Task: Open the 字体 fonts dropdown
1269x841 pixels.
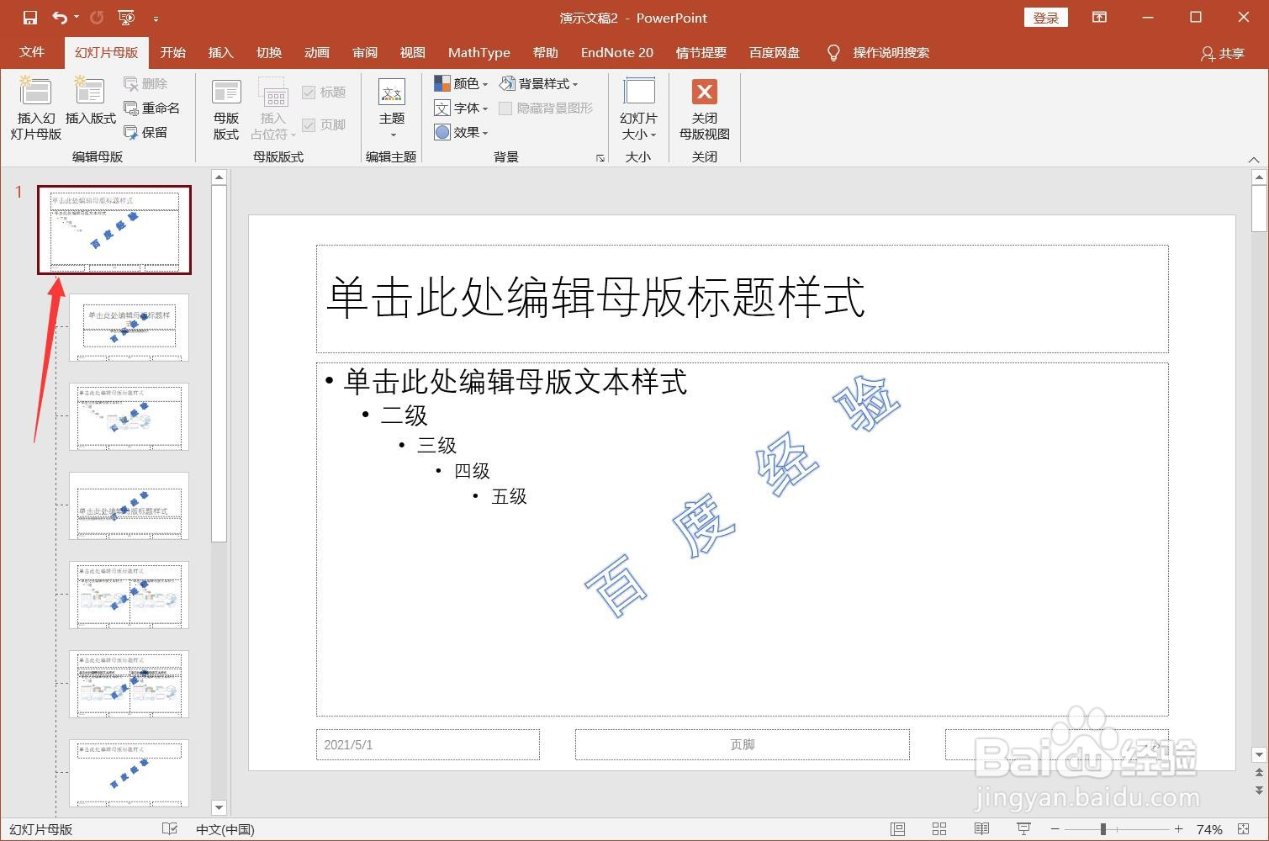Action: (461, 108)
